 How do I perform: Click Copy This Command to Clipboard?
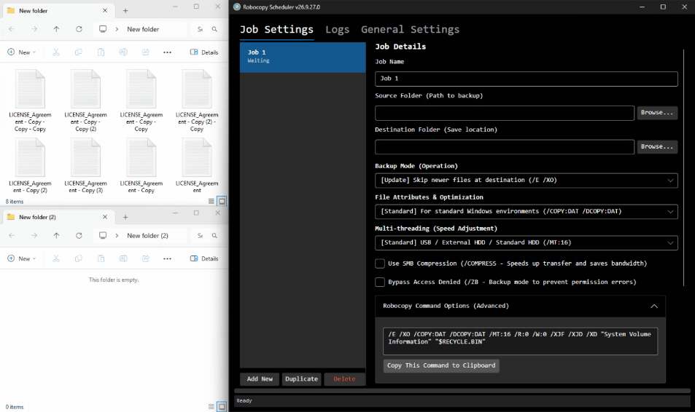pyautogui.click(x=441, y=365)
